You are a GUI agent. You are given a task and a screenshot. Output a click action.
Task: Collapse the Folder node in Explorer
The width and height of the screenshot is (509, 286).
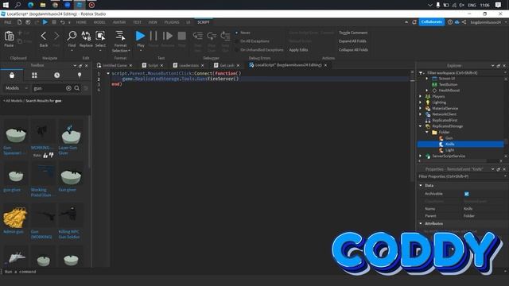pyautogui.click(x=427, y=133)
